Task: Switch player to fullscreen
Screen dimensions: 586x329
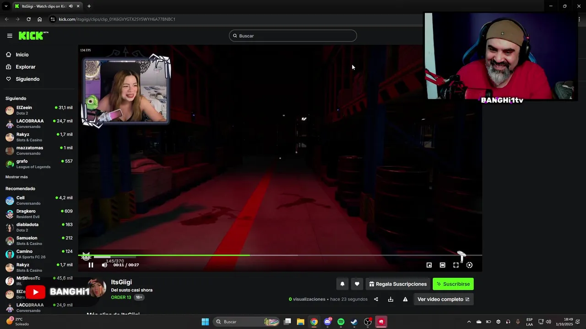Action: [456, 265]
